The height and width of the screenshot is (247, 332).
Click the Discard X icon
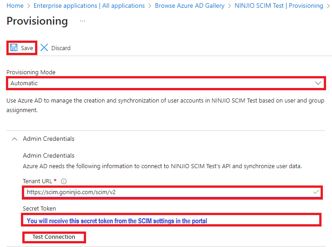[44, 48]
